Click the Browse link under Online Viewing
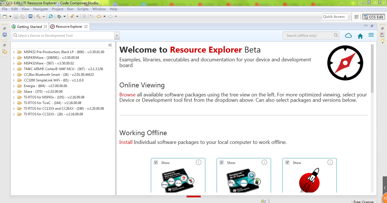The image size is (387, 203). click(127, 95)
